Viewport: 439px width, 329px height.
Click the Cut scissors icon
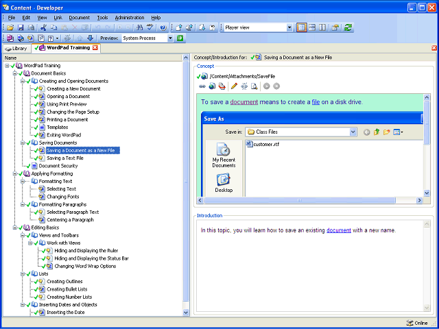[x=43, y=27]
